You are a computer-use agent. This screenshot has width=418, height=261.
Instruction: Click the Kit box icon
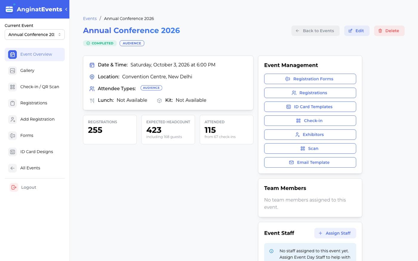(x=159, y=101)
